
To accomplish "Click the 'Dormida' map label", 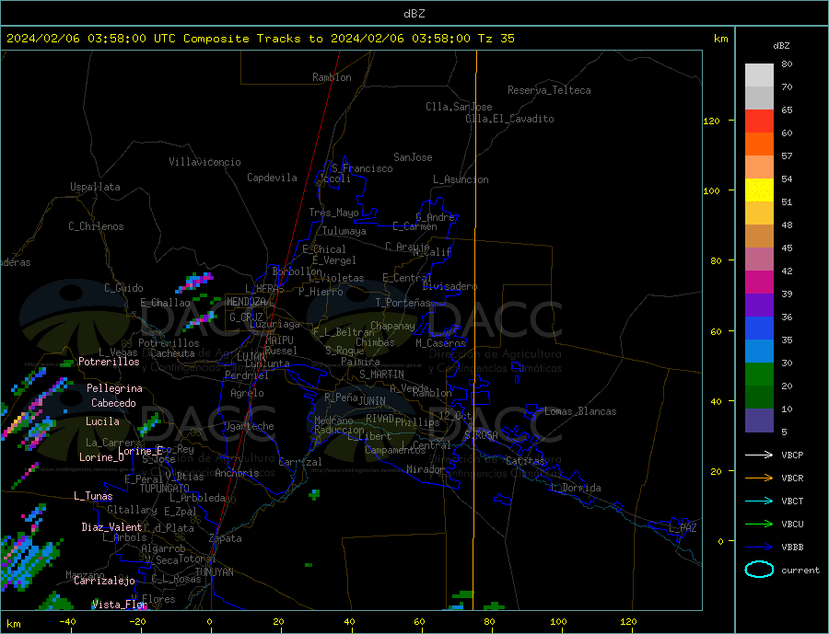I will tap(581, 488).
